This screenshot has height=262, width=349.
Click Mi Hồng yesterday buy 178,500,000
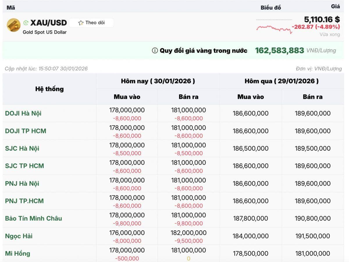point(250,253)
